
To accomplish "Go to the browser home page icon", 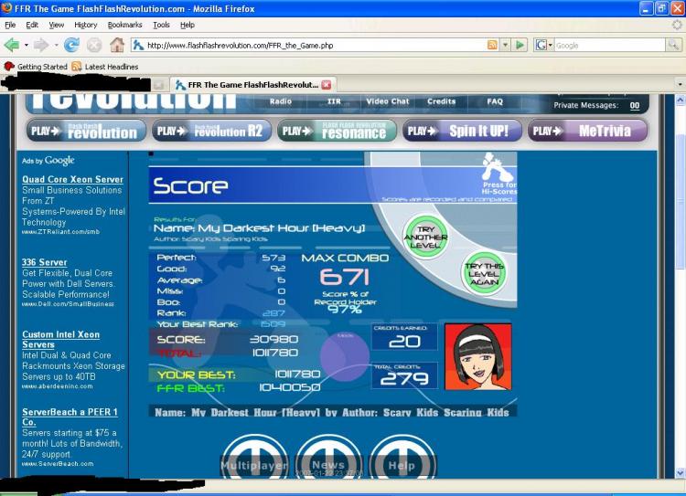I will click(x=116, y=45).
